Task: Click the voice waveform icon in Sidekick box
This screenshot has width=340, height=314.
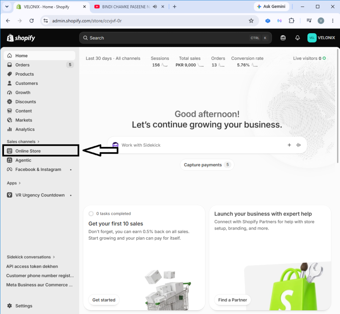Action: (298, 145)
